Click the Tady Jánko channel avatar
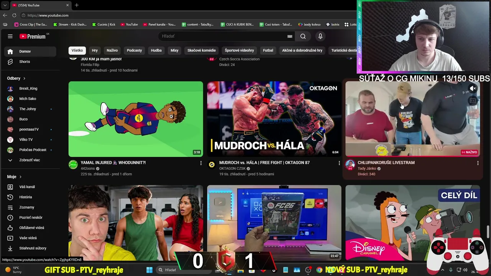Screen dimensions: 491x276 [x=350, y=165]
